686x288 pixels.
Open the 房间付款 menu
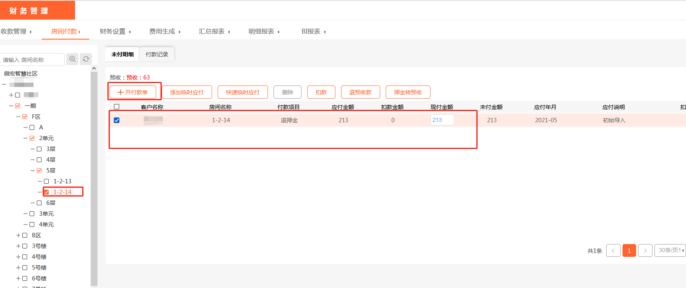(x=65, y=31)
